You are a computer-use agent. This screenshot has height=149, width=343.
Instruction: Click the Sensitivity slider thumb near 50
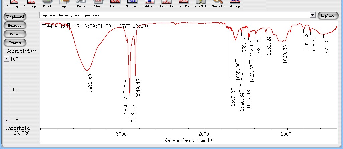click(x=7, y=89)
